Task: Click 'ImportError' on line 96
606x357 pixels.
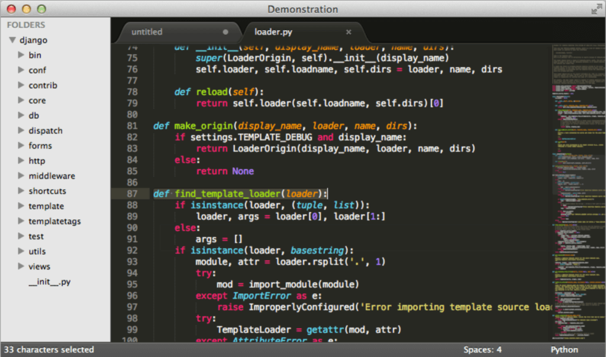Action: [261, 296]
